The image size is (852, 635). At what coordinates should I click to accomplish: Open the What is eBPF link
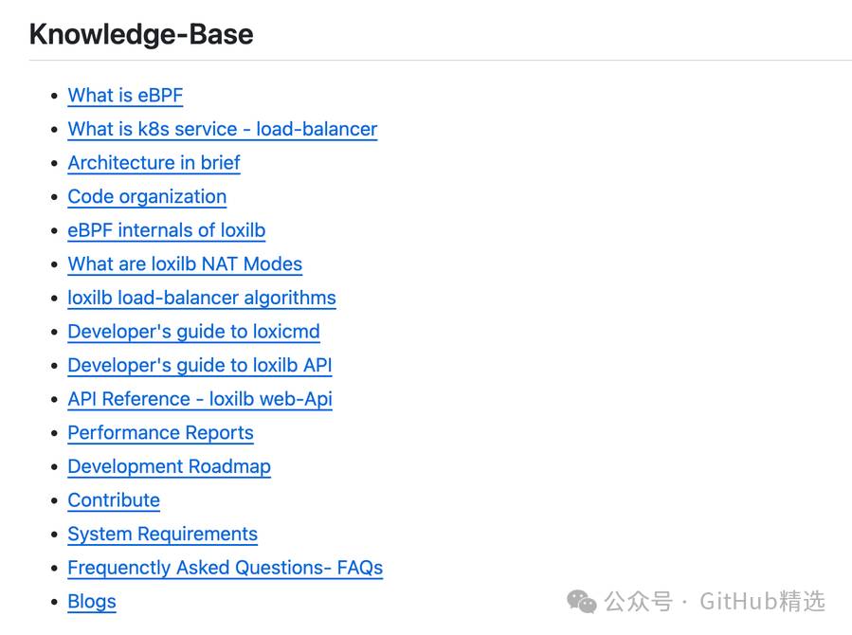click(125, 96)
